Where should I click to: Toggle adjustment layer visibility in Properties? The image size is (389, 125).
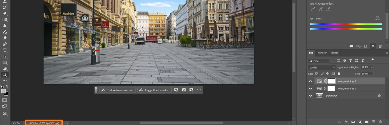[373, 46]
